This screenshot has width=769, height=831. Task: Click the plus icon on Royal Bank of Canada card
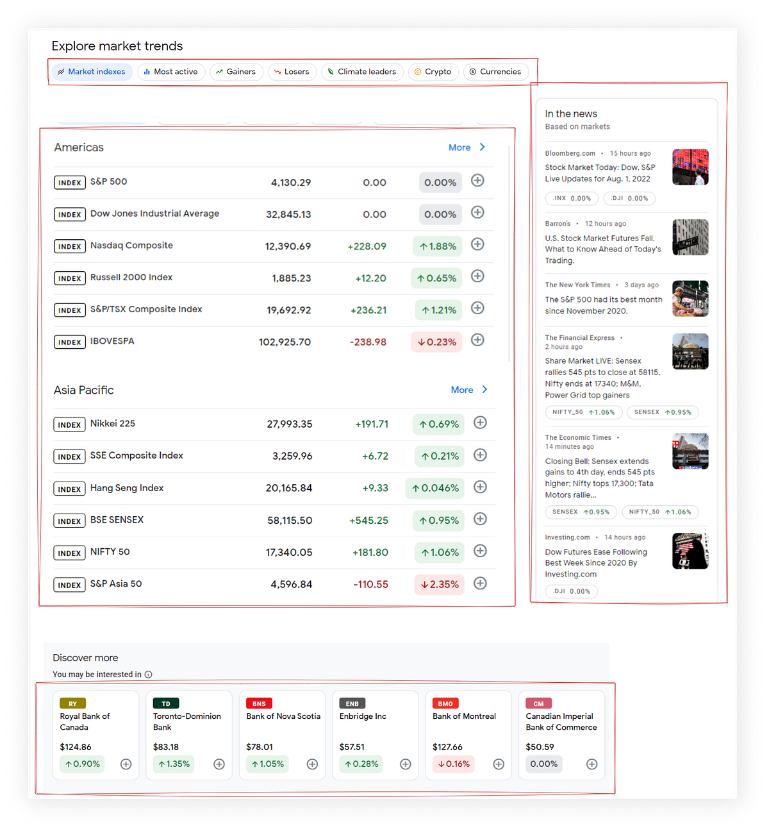pos(126,764)
